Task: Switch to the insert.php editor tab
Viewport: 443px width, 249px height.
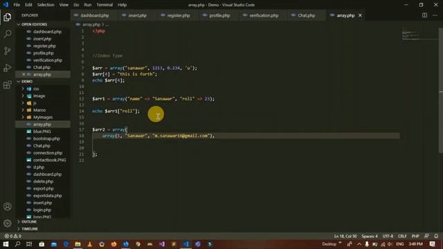Action: [x=137, y=15]
